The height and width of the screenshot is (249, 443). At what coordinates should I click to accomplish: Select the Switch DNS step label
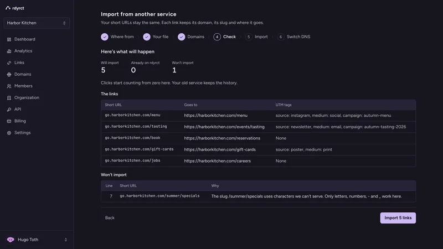(298, 37)
